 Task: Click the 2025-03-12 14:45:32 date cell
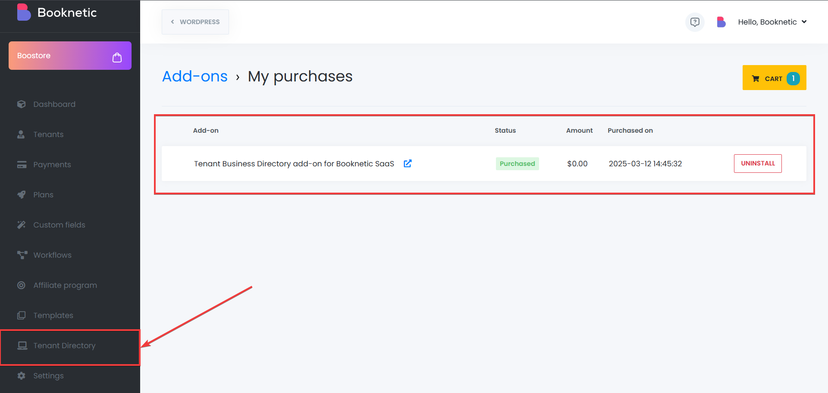645,164
